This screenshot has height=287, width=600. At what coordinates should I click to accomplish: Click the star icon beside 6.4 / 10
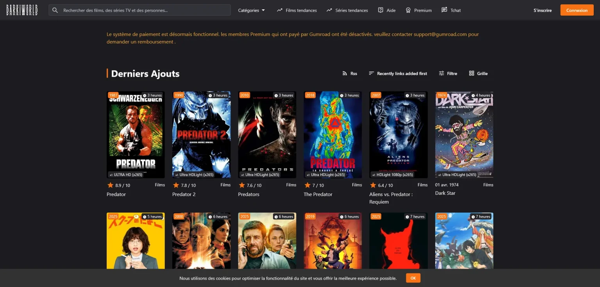point(373,185)
